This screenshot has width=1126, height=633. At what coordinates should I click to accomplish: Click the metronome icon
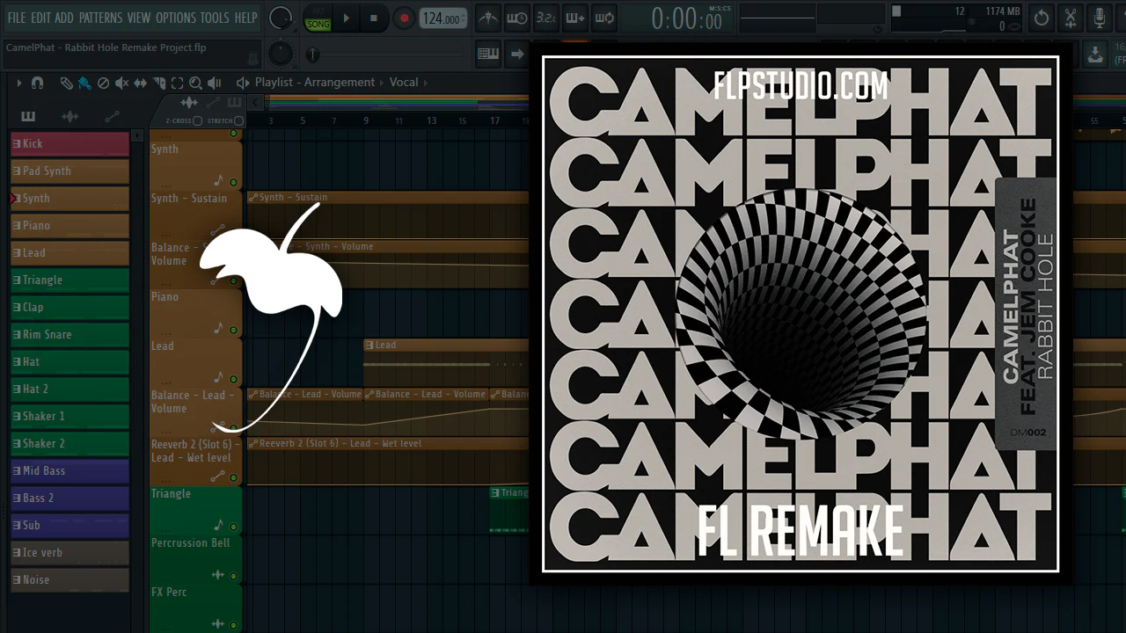488,18
